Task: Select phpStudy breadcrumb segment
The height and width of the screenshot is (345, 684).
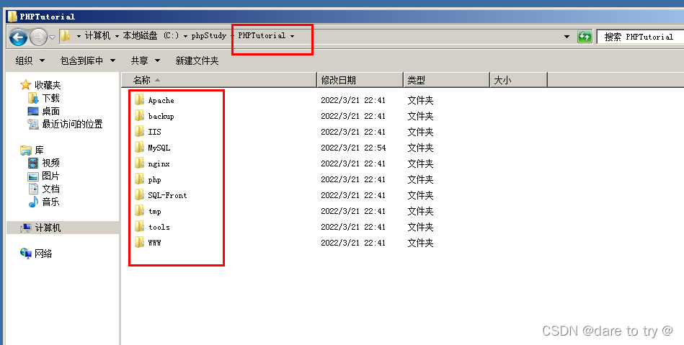Action: [208, 36]
